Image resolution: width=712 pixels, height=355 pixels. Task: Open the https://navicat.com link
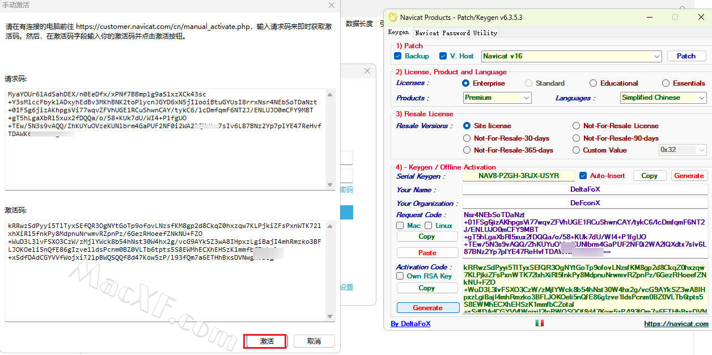(x=676, y=324)
